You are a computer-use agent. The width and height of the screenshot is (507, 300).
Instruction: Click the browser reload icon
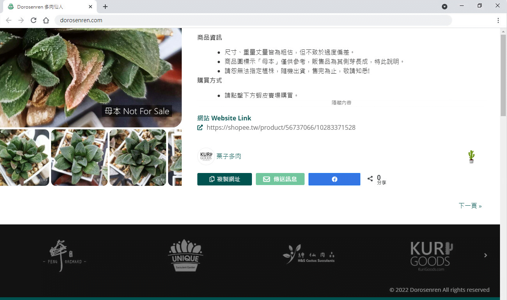(x=34, y=20)
